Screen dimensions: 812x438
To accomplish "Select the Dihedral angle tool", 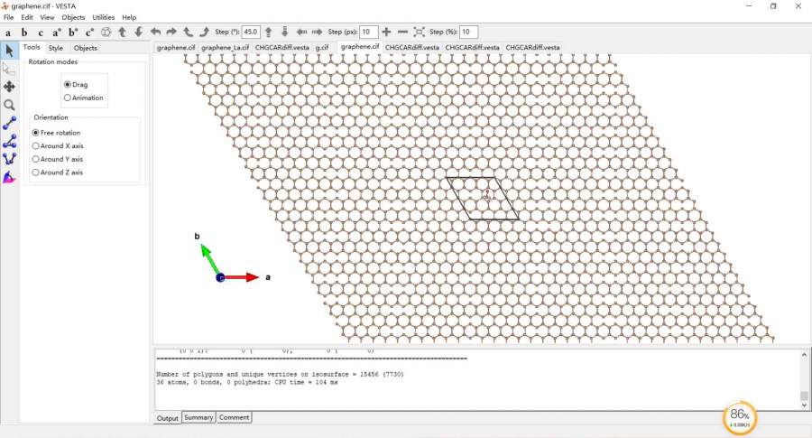I will tap(9, 159).
